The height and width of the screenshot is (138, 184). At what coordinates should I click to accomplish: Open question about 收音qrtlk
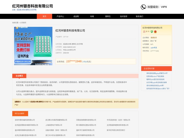pyautogui.click(x=155, y=85)
